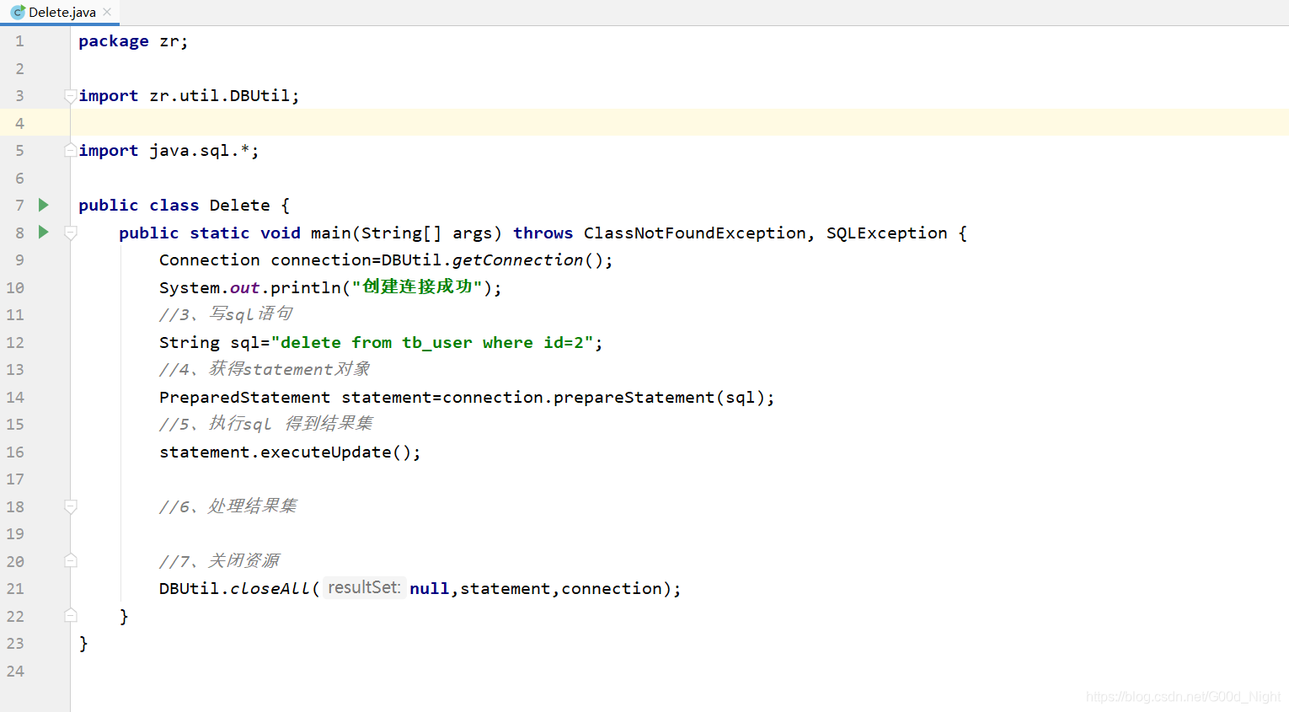Screen dimensions: 1289x712
Task: Collapse the imports fold marker at line 3
Action: pos(71,96)
